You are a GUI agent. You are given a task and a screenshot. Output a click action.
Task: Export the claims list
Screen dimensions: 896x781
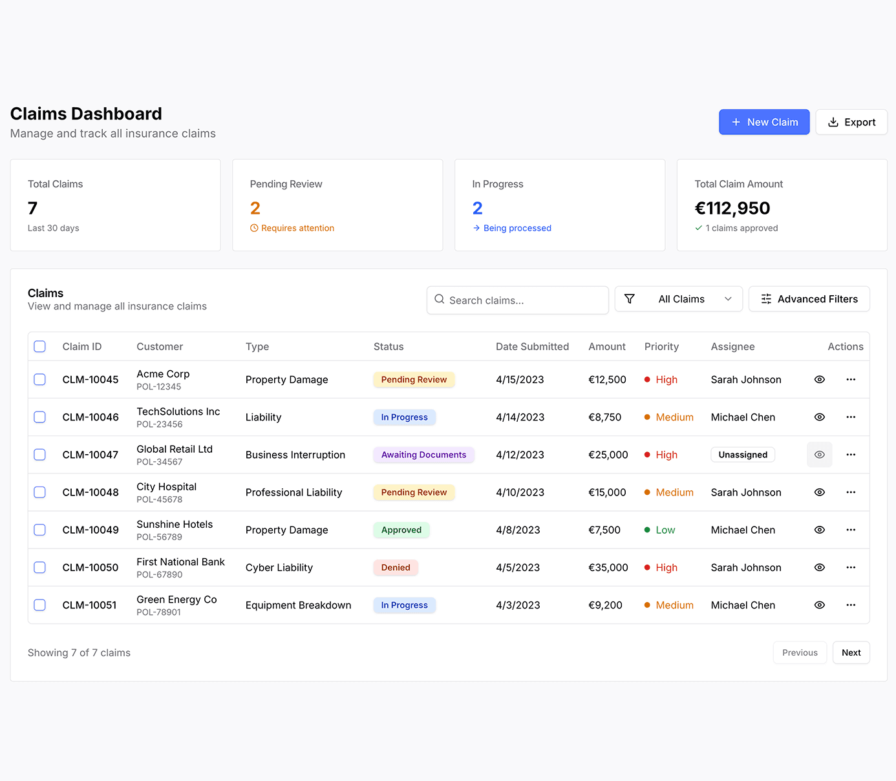pos(851,122)
